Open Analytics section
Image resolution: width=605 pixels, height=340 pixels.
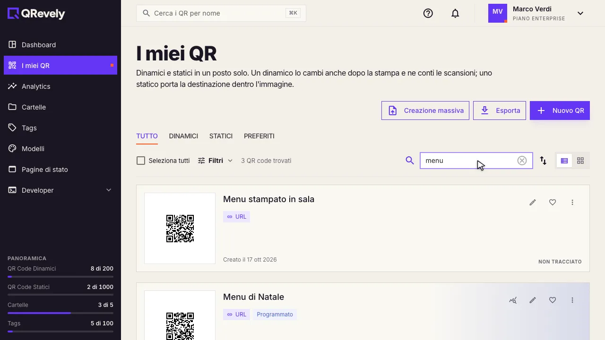tap(60, 86)
